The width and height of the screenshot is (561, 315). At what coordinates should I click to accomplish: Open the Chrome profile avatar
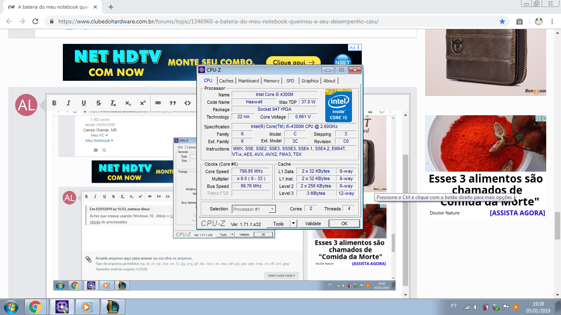tap(539, 21)
